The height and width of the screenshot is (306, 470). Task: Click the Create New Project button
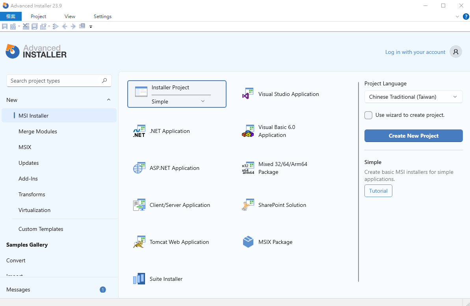pos(413,136)
